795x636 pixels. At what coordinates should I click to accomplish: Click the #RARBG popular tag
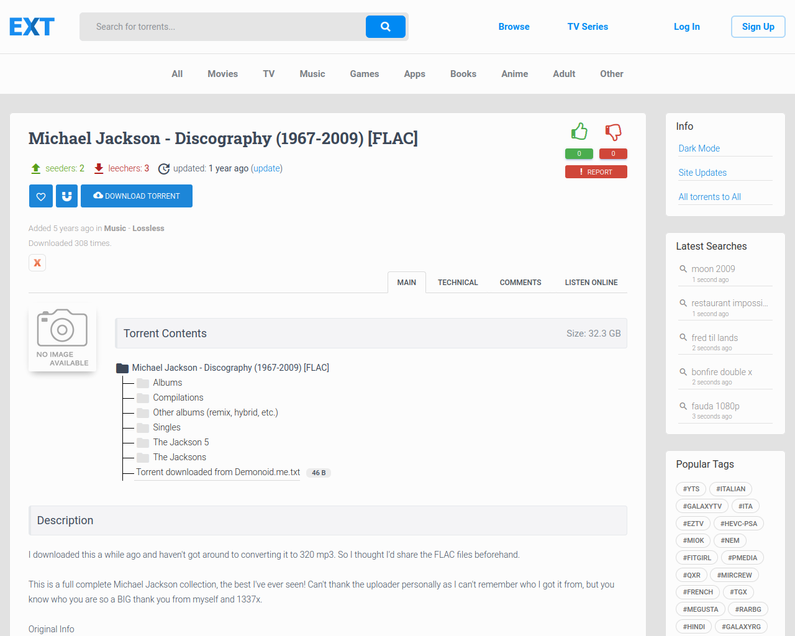[x=748, y=609]
